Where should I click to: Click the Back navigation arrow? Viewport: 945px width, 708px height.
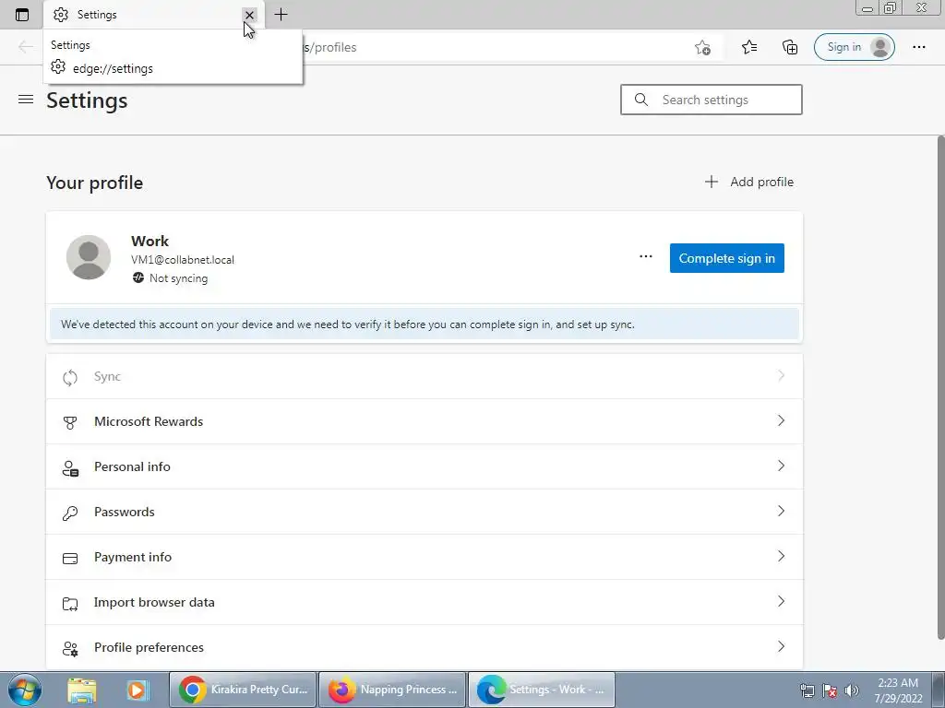(25, 47)
